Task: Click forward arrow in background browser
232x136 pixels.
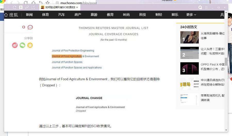Action: [x=19, y=3]
